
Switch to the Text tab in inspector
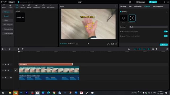[130, 6]
